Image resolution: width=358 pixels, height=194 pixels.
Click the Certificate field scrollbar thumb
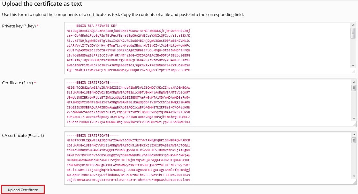tap(354, 88)
